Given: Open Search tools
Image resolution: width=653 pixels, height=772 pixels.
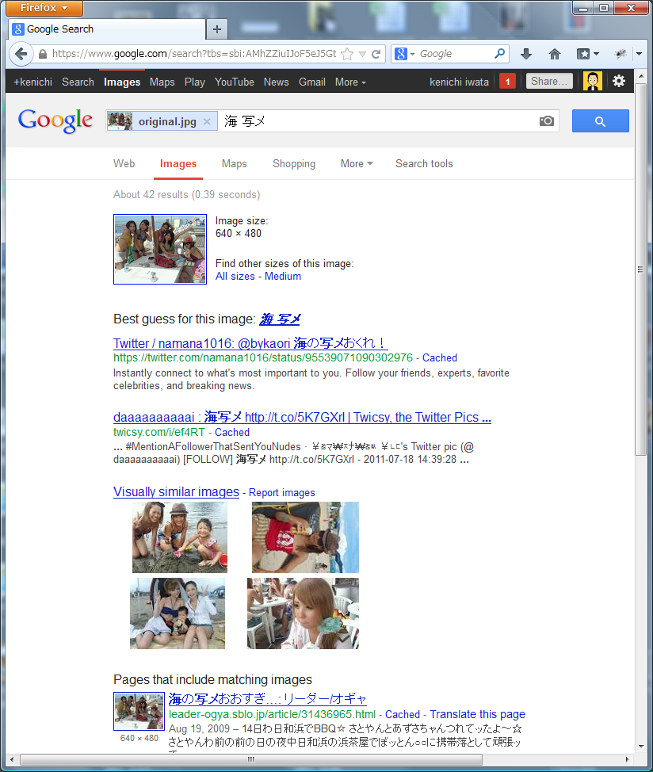Looking at the screenshot, I should coord(424,164).
